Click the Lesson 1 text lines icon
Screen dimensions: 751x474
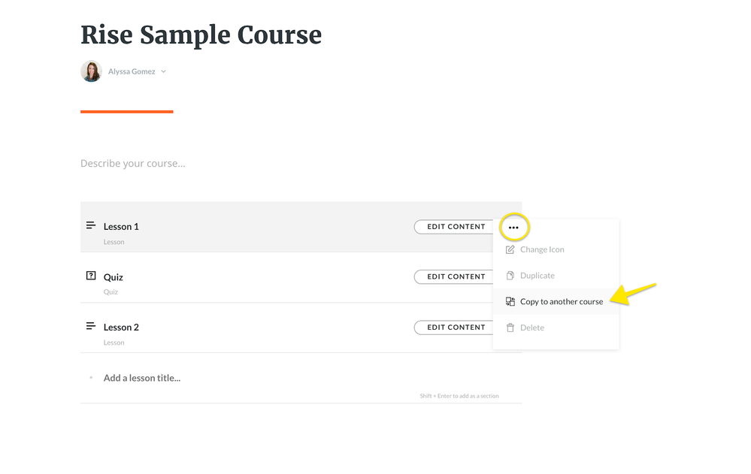pyautogui.click(x=91, y=225)
